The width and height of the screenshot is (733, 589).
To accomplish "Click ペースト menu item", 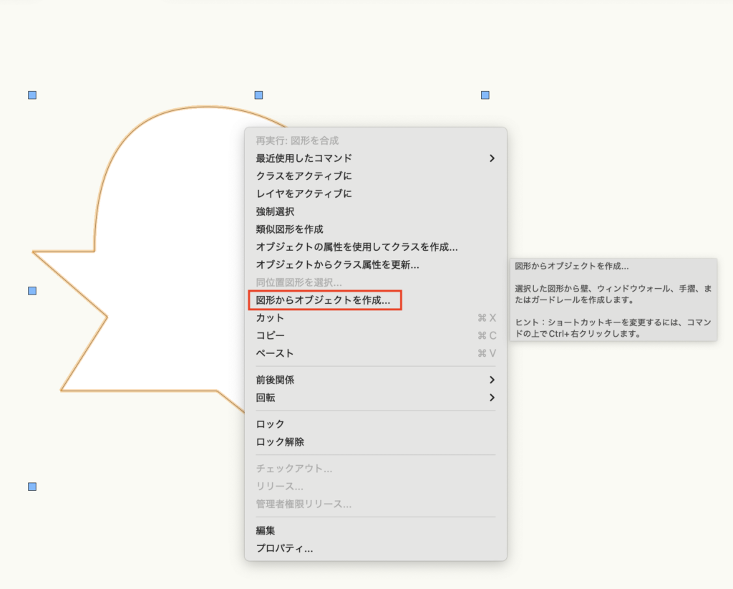I will 275,353.
